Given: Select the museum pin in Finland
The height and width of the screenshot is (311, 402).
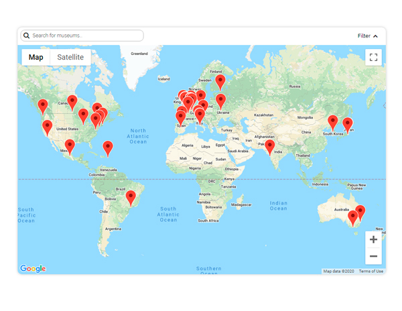Looking at the screenshot, I should tap(220, 81).
